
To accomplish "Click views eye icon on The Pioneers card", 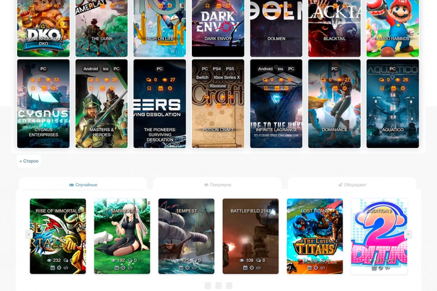I will coord(164,79).
